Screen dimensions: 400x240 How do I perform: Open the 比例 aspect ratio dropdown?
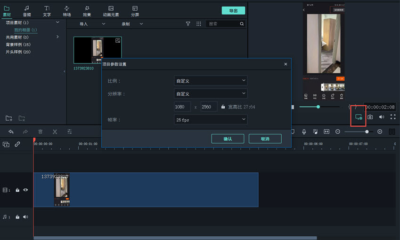click(210, 81)
